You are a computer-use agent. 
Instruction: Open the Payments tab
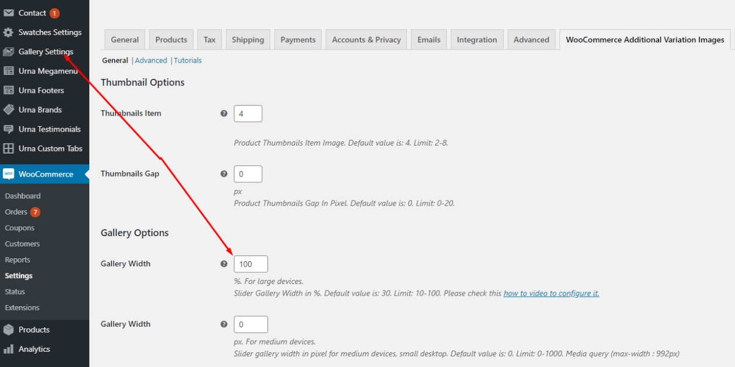click(298, 40)
